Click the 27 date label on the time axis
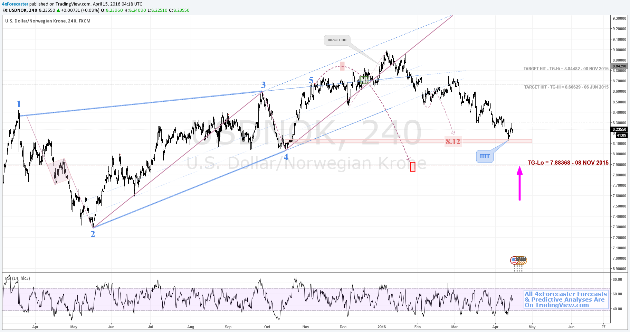 pyautogui.click(x=603, y=327)
